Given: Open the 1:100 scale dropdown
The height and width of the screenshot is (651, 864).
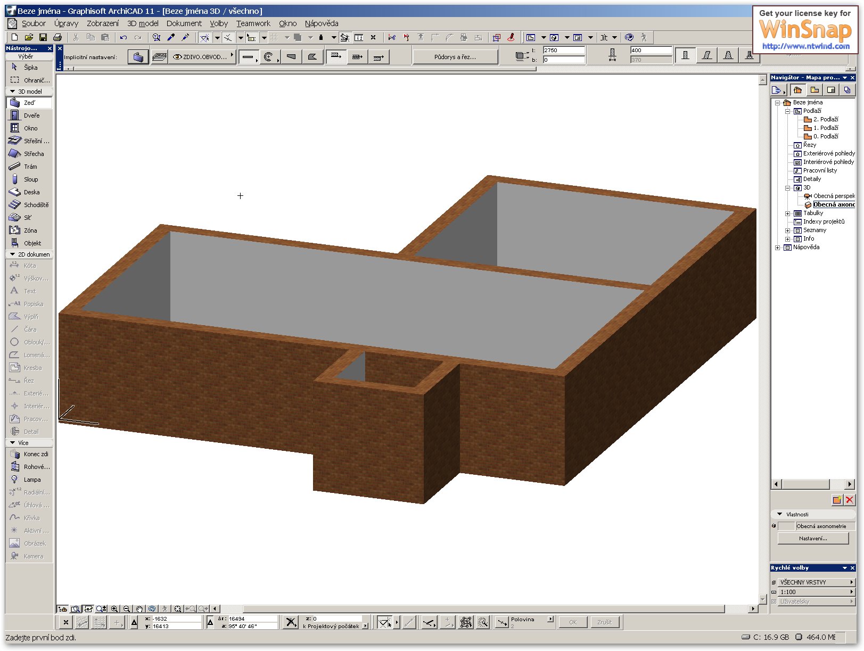Looking at the screenshot, I should 813,592.
